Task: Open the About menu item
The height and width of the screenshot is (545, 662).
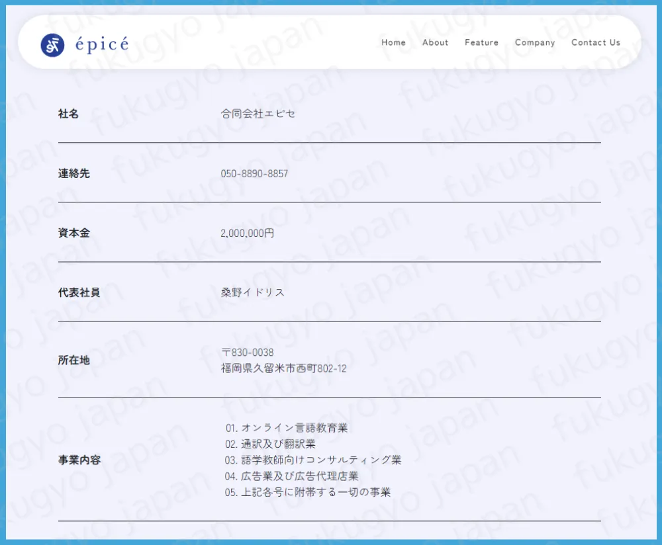Action: point(435,42)
